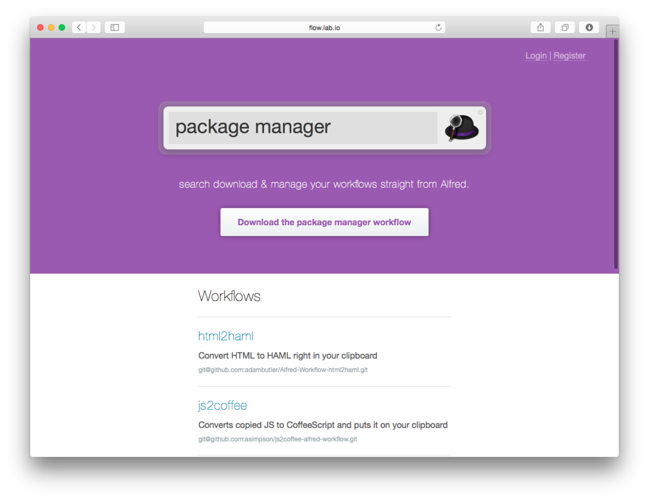This screenshot has width=649, height=500.
Task: Click the page vertical scrollbar
Action: coord(616,154)
